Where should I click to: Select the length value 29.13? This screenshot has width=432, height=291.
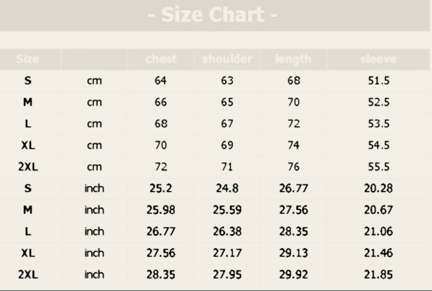click(x=293, y=253)
